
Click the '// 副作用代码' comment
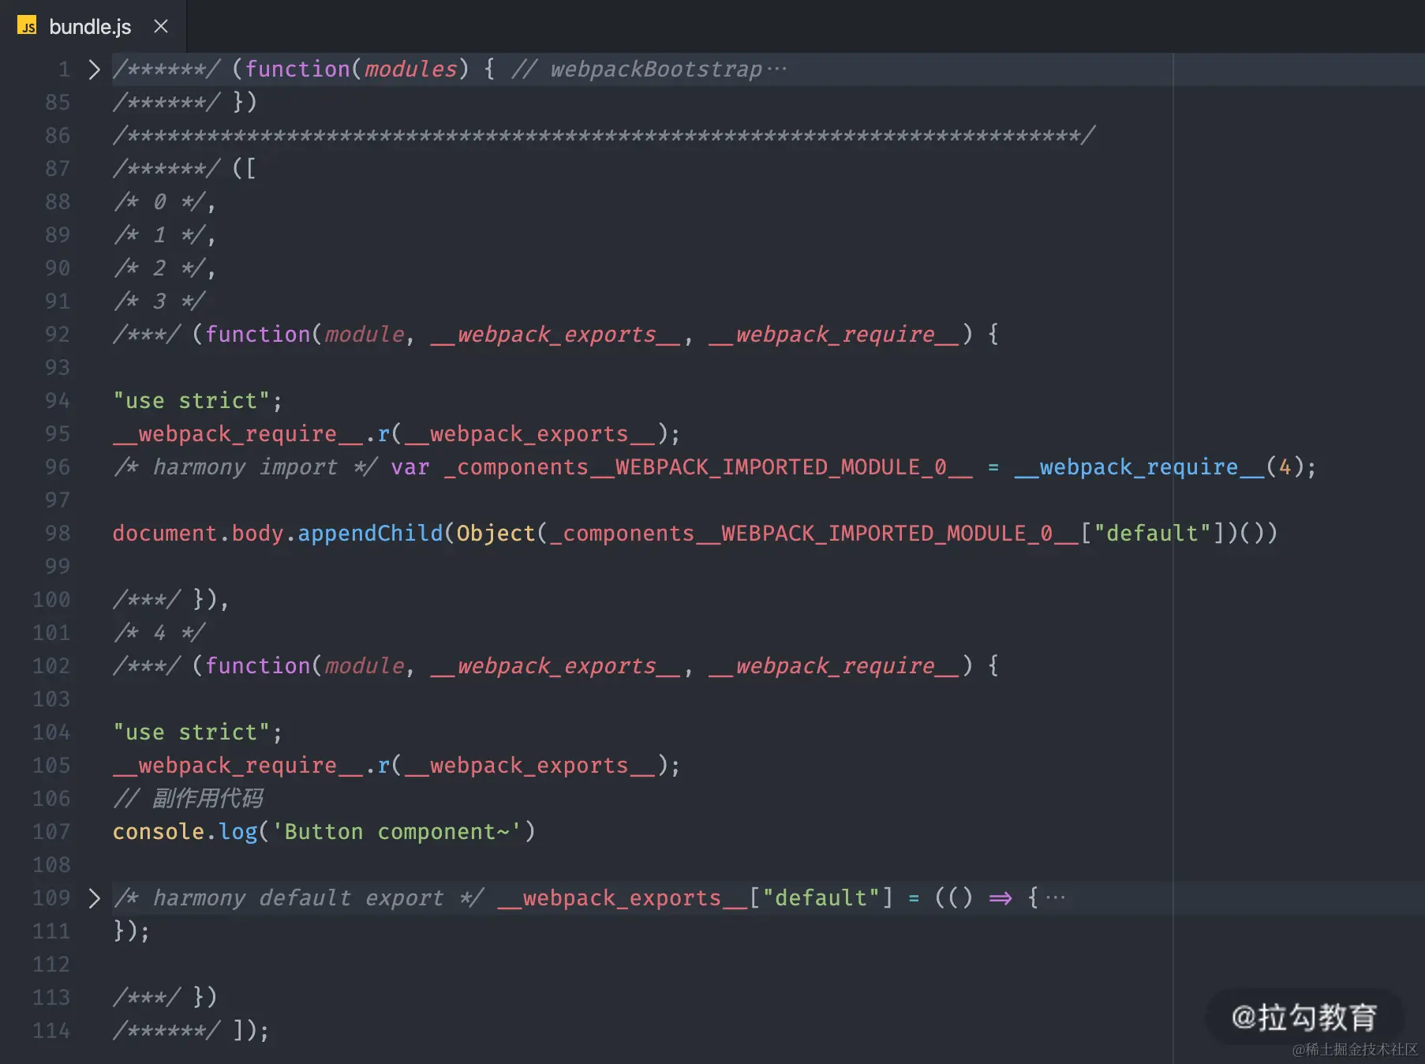click(x=188, y=799)
